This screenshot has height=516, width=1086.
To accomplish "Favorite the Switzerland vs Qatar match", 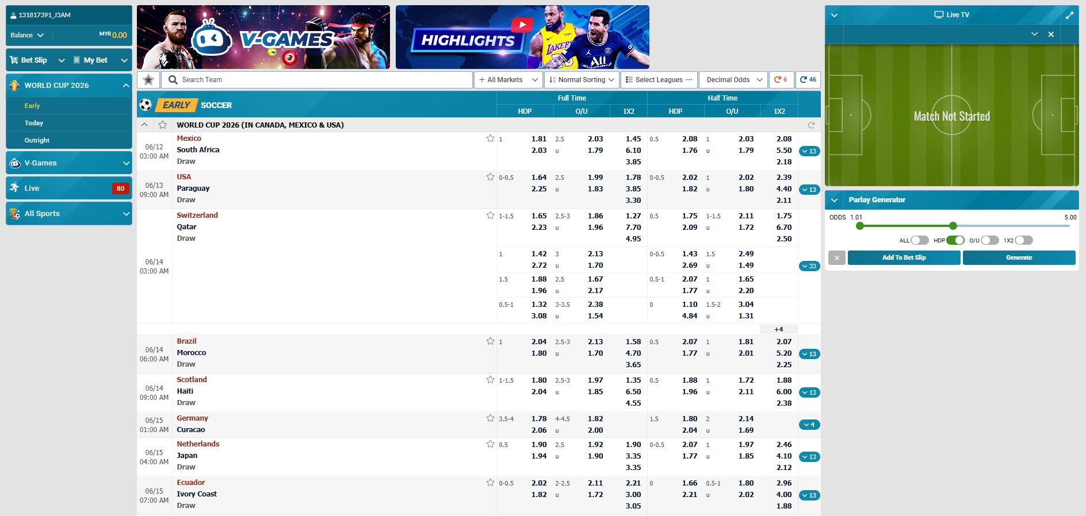I will [x=490, y=215].
